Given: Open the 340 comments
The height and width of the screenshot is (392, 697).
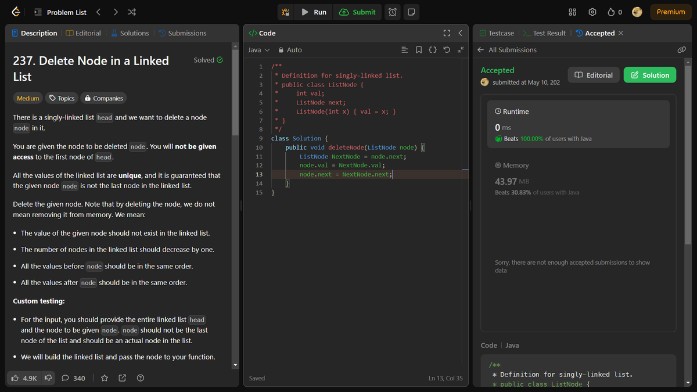Looking at the screenshot, I should pos(74,378).
